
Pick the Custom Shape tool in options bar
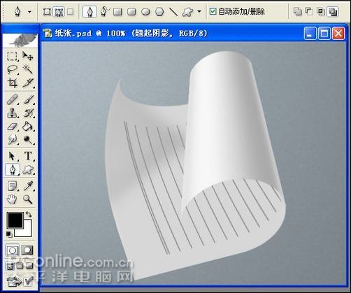point(187,12)
